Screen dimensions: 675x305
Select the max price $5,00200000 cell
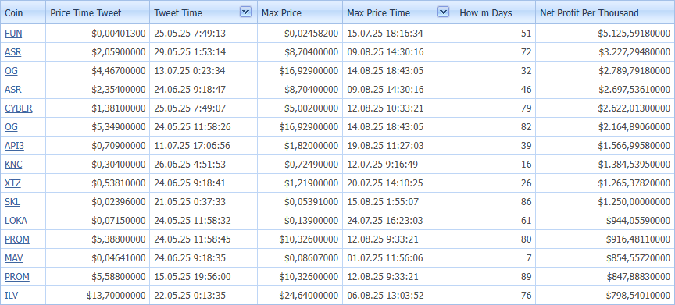(300, 108)
